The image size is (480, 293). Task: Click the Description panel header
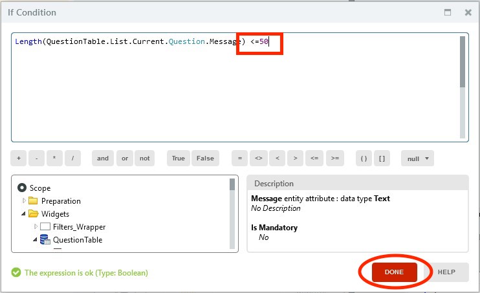[x=358, y=183]
